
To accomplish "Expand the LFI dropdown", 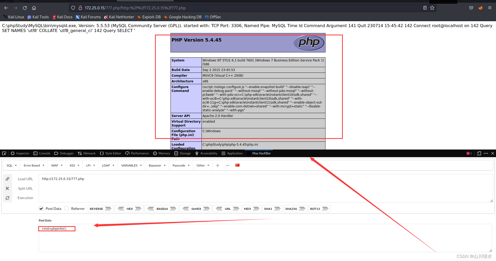I will click(90, 165).
